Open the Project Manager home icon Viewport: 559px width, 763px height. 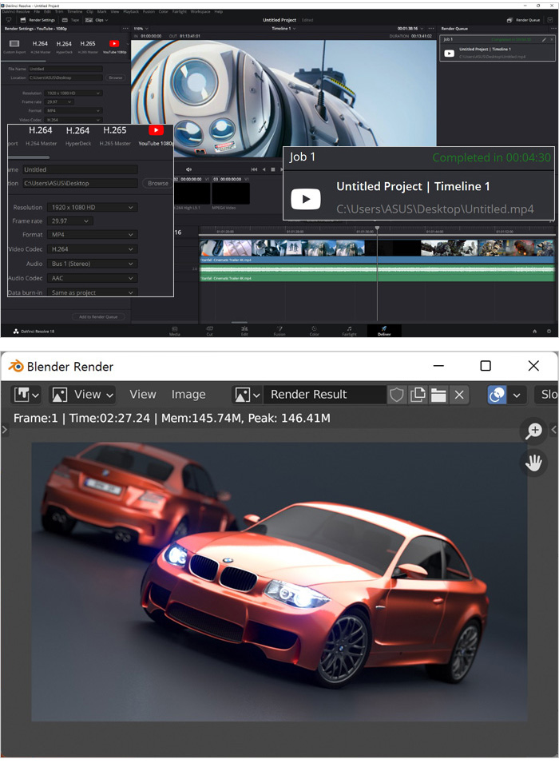click(535, 331)
